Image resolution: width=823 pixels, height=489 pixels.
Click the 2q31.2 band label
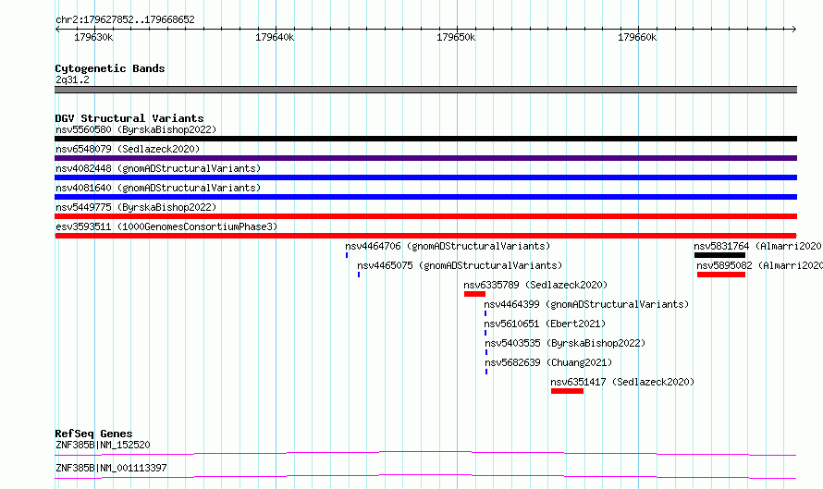click(72, 79)
